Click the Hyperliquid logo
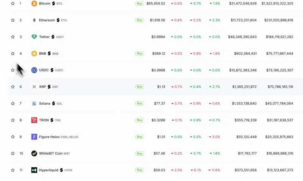This screenshot has height=181, width=303. click(34, 170)
